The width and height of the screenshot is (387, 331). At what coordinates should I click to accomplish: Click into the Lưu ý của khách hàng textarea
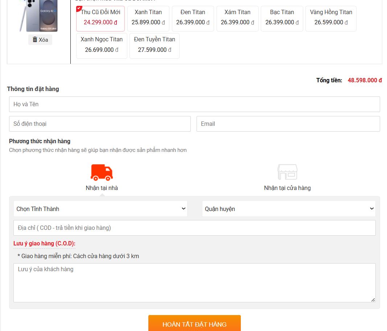tap(194, 283)
